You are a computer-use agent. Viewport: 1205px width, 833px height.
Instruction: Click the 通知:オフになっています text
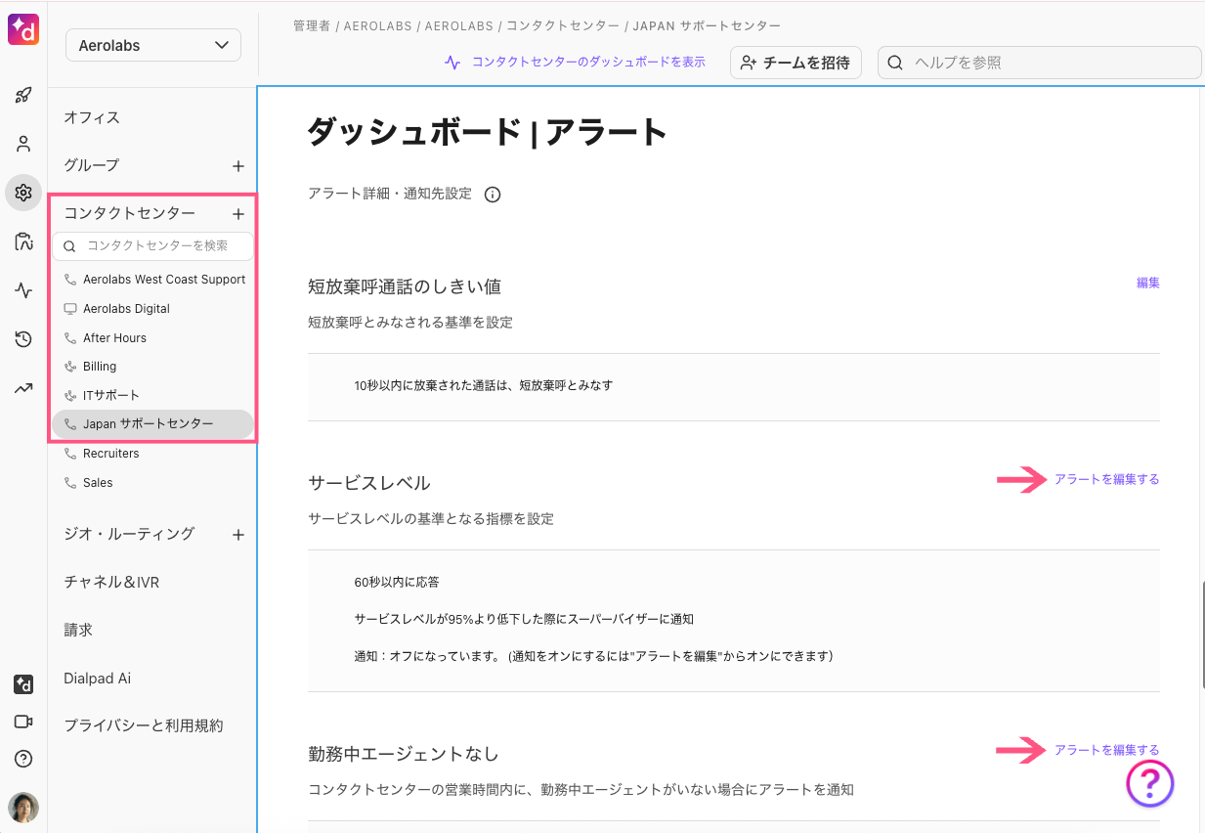click(x=593, y=656)
